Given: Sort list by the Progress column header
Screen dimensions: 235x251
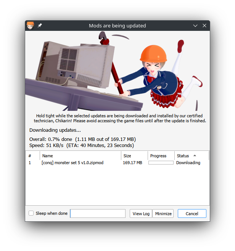Looking at the screenshot, I should pos(161,156).
